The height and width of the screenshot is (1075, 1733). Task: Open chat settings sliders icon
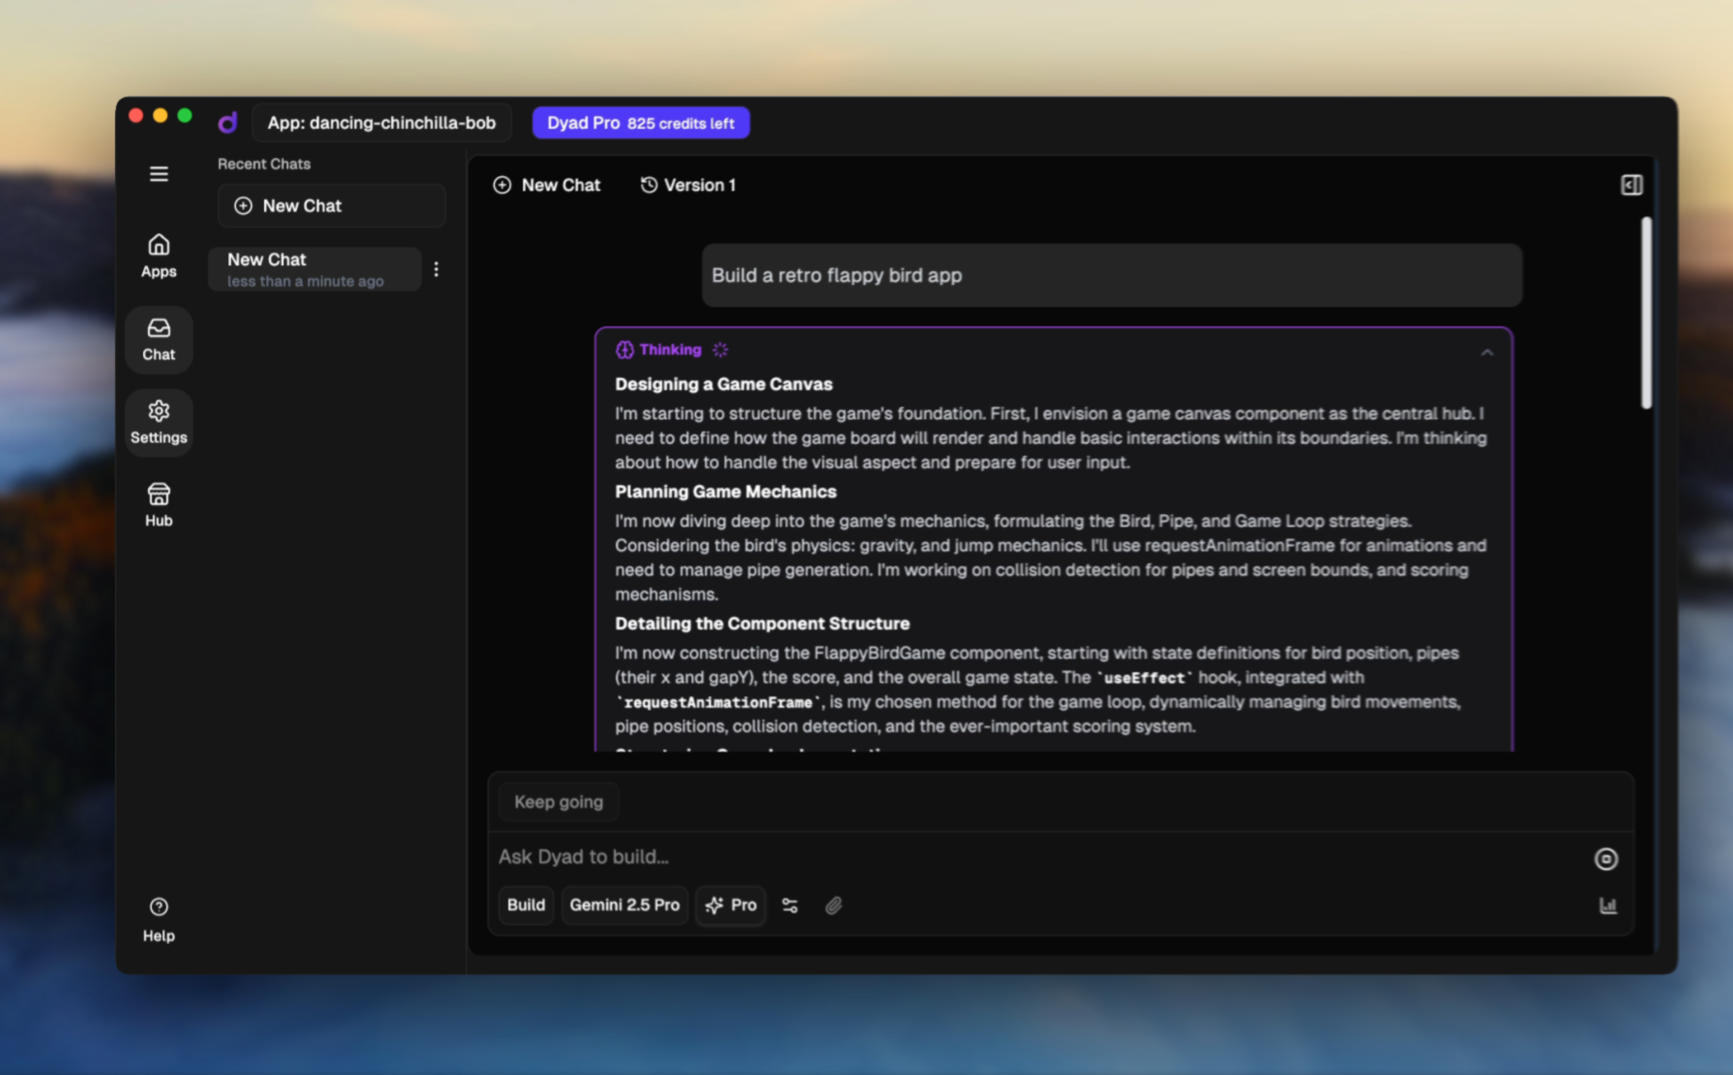coord(790,905)
